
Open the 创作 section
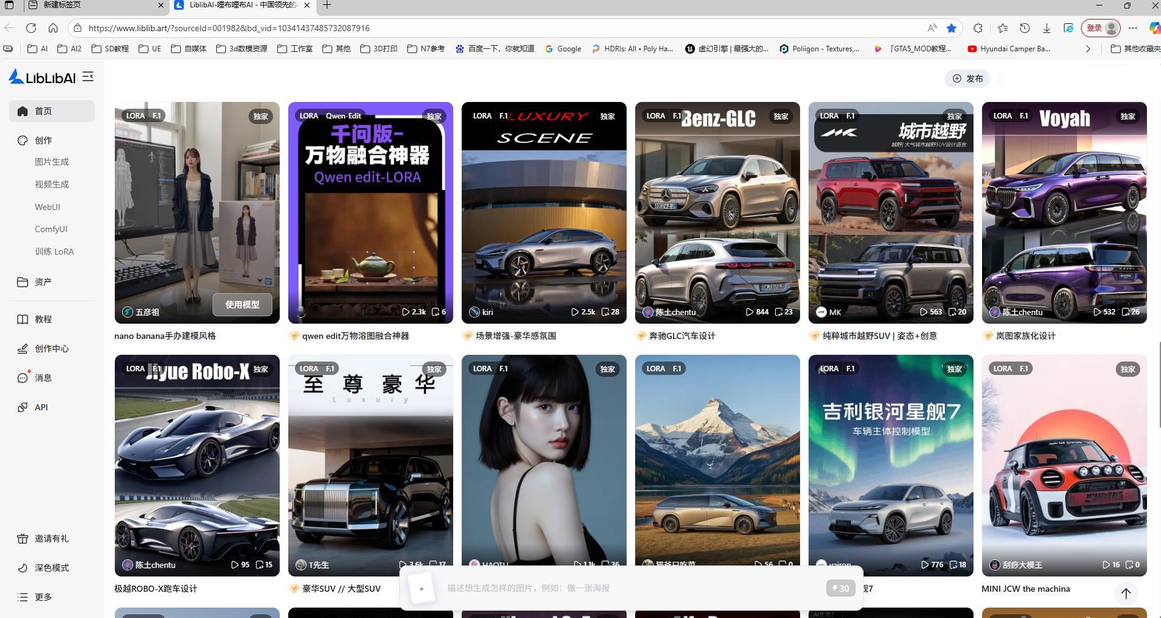pos(43,140)
